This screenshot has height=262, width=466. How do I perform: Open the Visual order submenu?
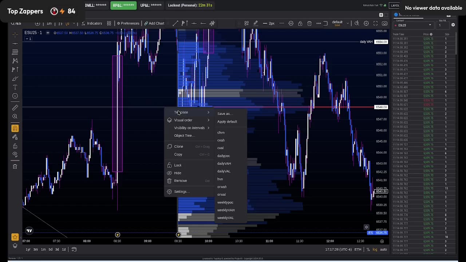[x=189, y=120]
